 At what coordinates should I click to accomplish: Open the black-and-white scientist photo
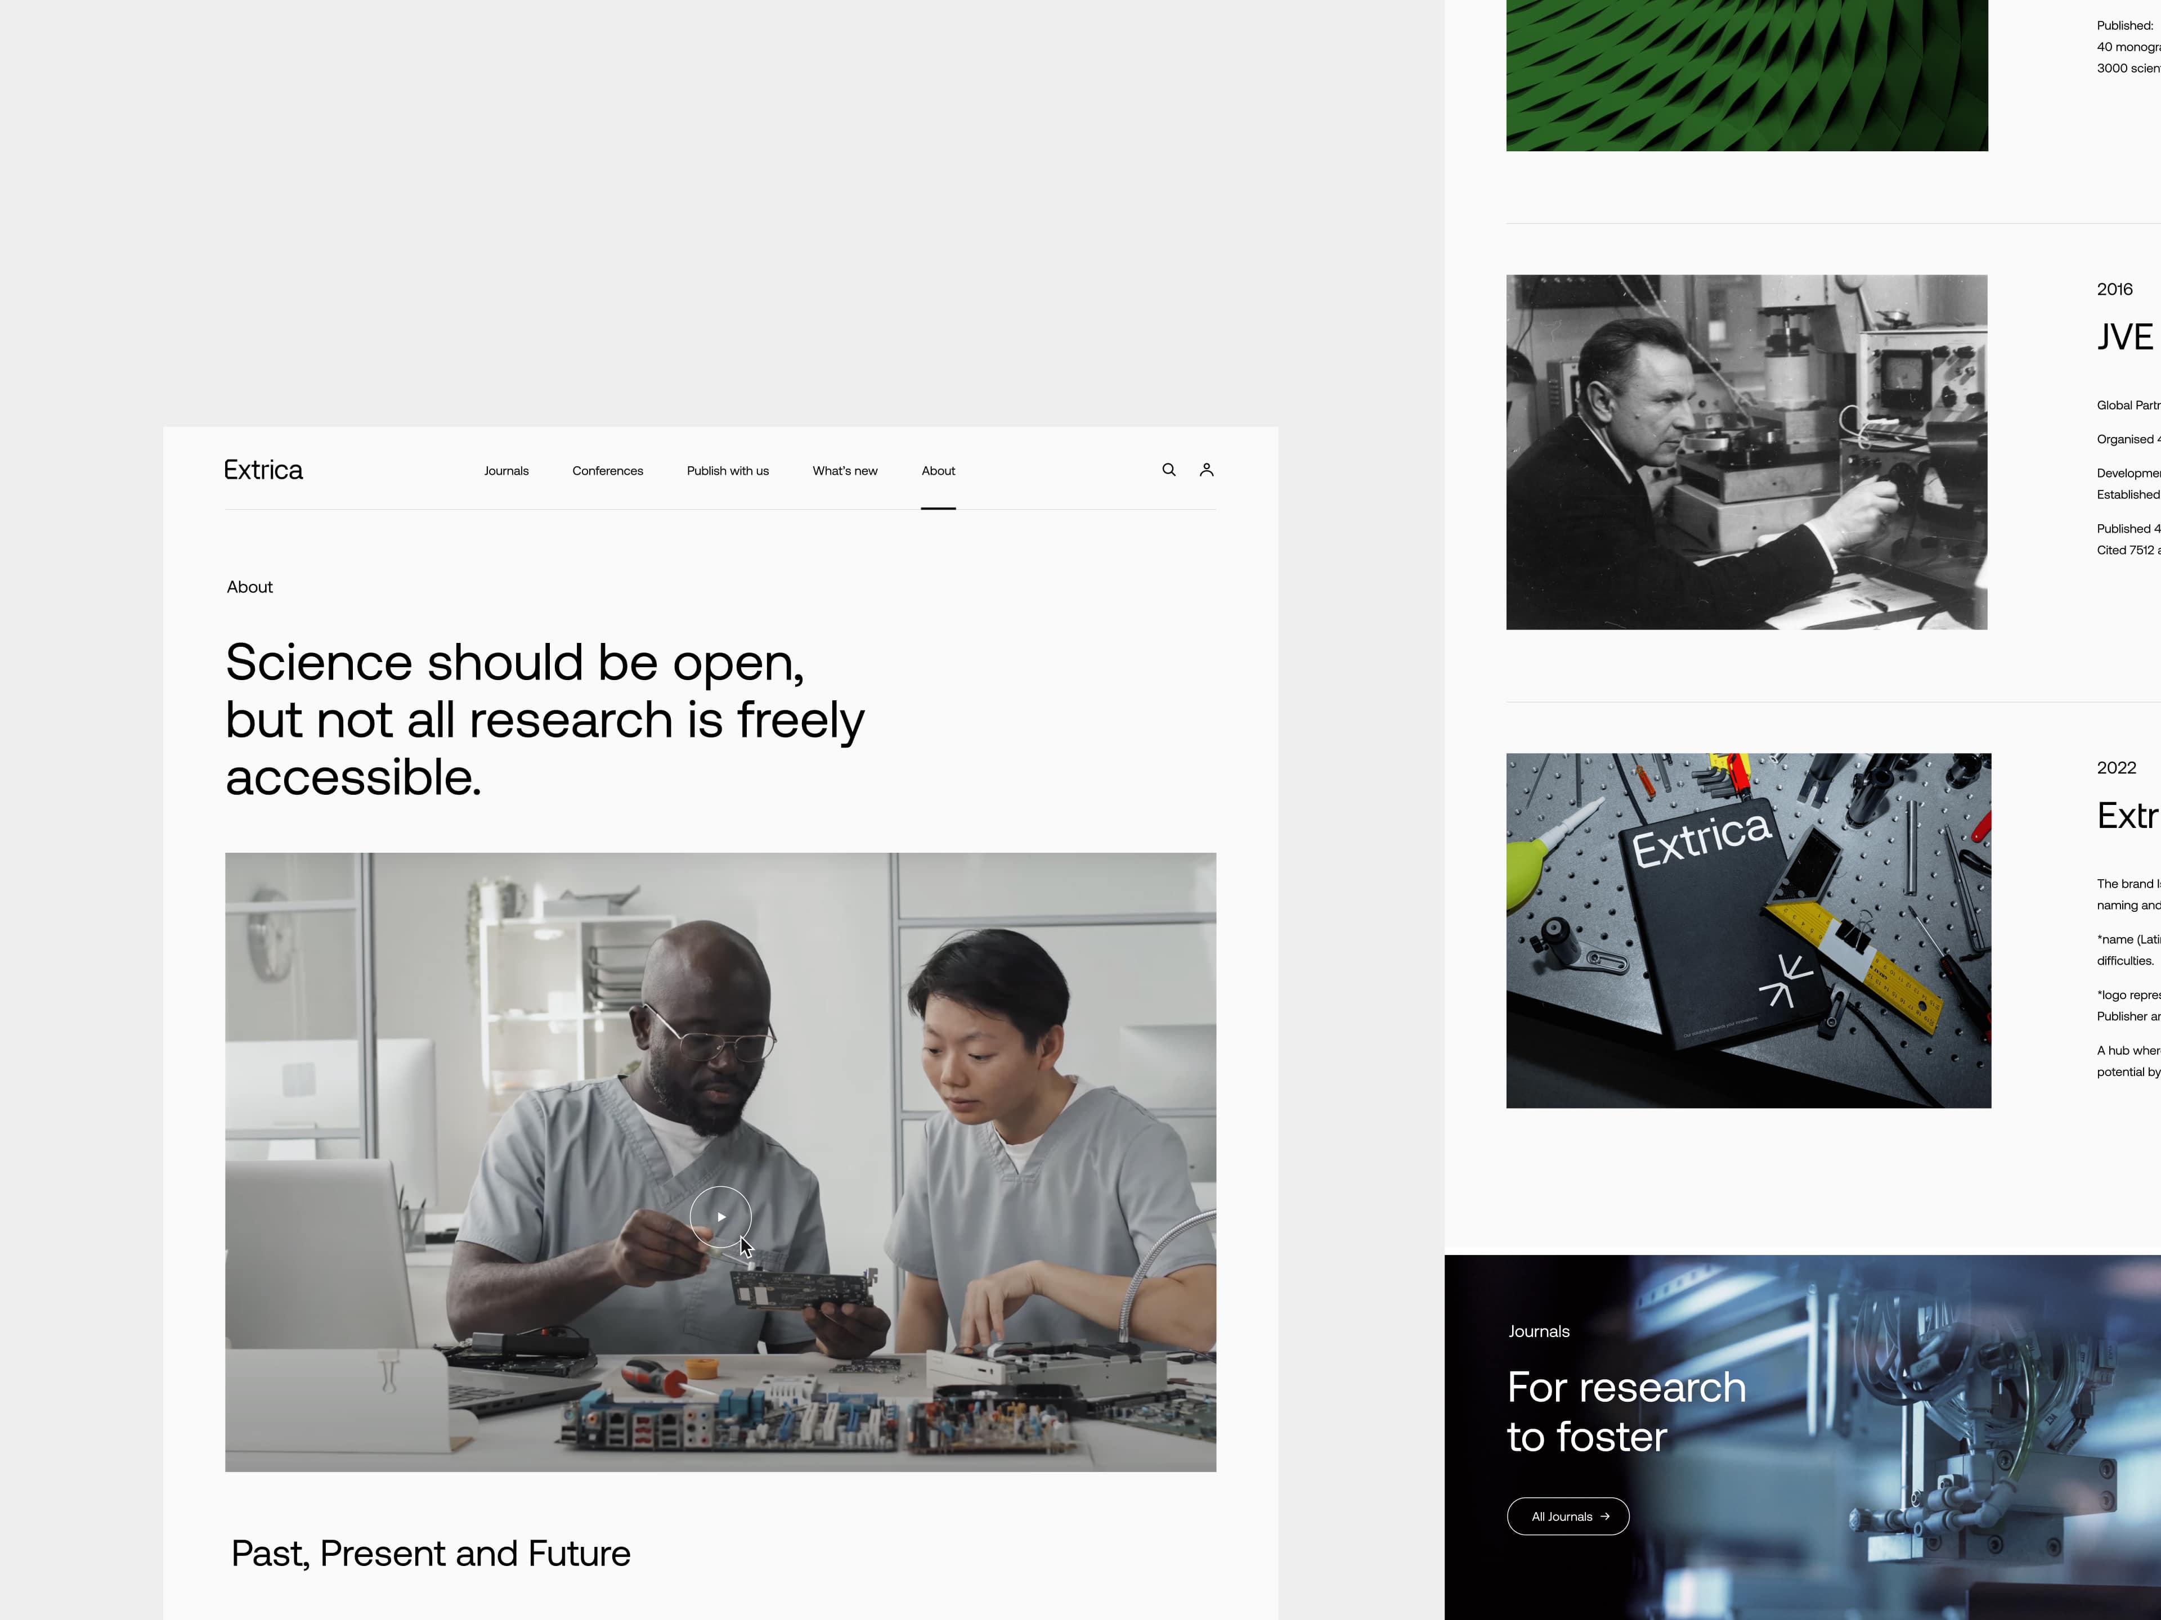coord(1747,452)
